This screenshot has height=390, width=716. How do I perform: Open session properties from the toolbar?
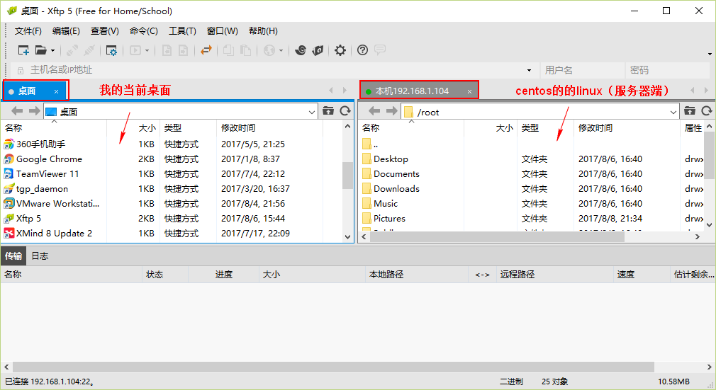(111, 50)
